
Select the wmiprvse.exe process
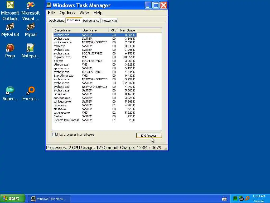(x=95, y=42)
